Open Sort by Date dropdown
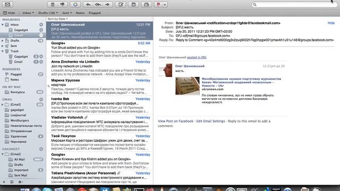 (x=58, y=19)
